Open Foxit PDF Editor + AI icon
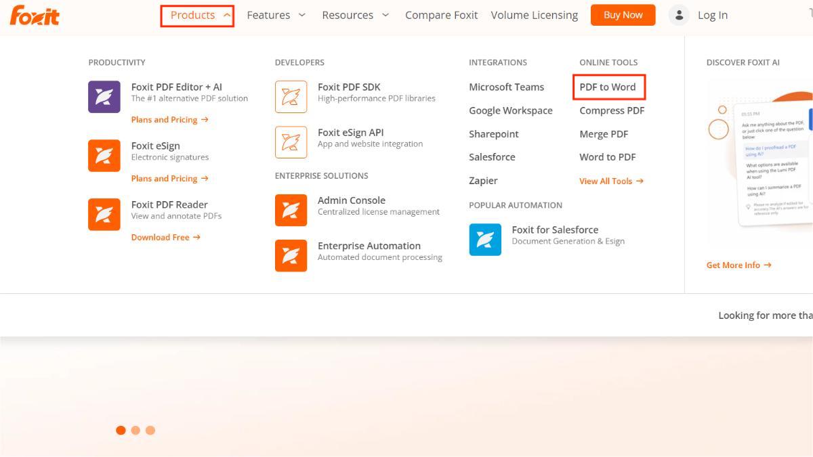 coord(104,97)
